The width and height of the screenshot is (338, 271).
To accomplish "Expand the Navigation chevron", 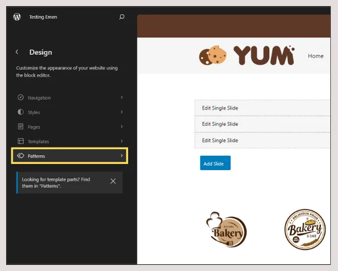I will click(x=122, y=97).
